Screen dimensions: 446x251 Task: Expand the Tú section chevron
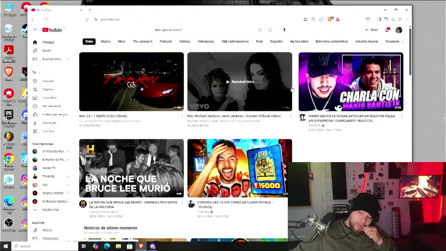click(39, 73)
